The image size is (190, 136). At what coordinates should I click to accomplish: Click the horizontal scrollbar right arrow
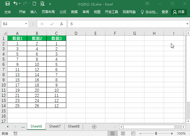(x=183, y=127)
